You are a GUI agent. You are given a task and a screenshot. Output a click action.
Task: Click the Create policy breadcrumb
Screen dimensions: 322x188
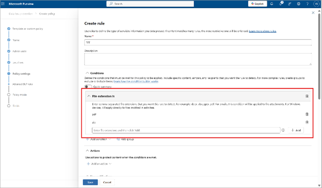(47, 14)
